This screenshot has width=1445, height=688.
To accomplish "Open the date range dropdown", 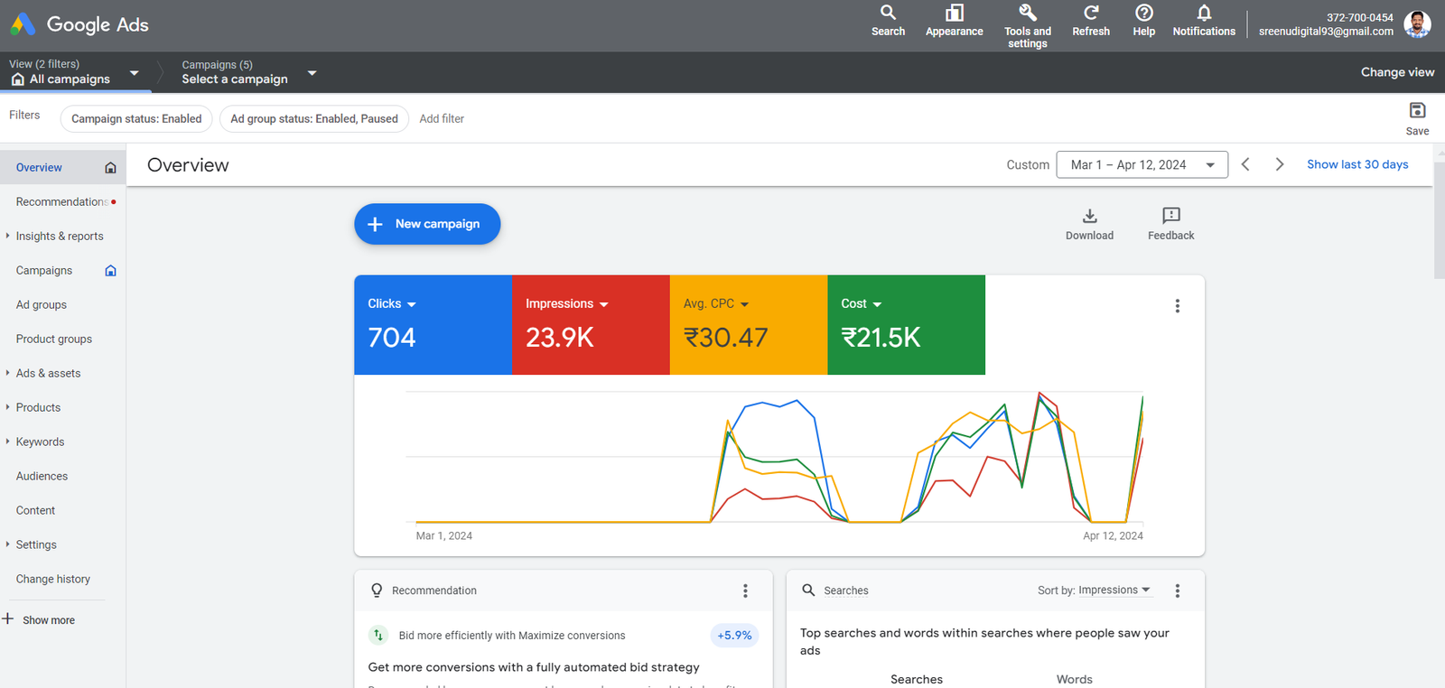I will click(x=1142, y=164).
